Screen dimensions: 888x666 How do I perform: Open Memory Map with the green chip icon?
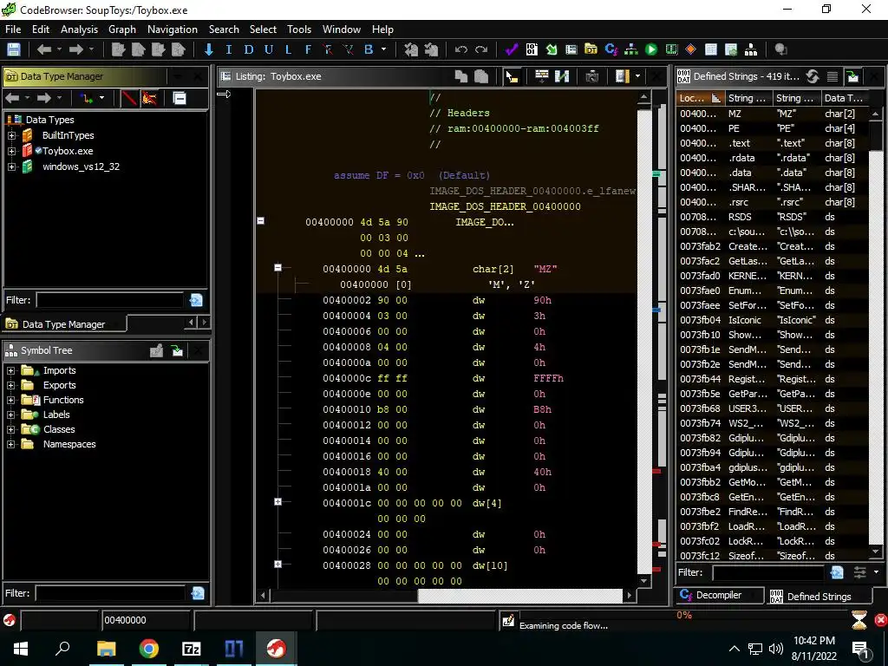click(x=671, y=49)
